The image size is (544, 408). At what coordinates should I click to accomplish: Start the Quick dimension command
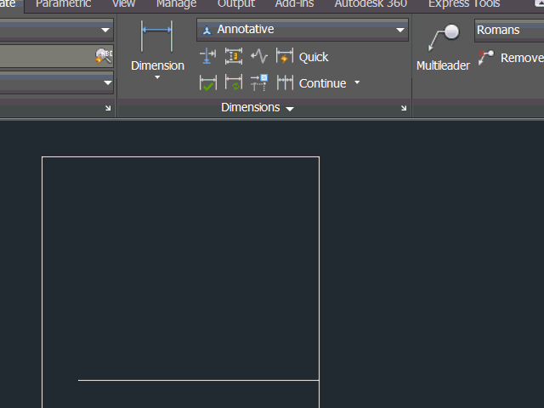(303, 57)
